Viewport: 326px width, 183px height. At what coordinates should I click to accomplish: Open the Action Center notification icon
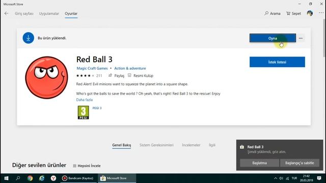(x=319, y=178)
